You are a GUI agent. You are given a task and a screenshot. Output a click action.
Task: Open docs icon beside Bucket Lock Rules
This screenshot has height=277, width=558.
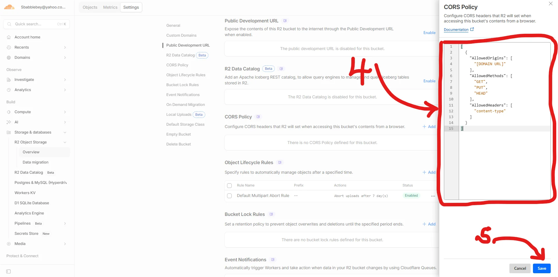click(x=271, y=214)
